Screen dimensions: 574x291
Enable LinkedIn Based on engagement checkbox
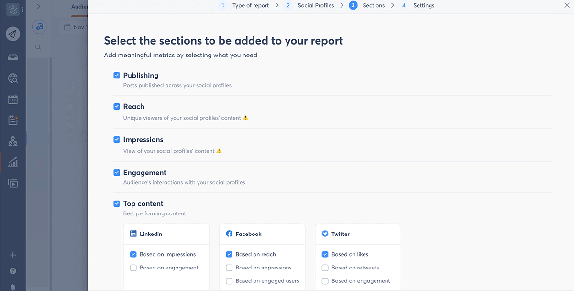pyautogui.click(x=133, y=268)
